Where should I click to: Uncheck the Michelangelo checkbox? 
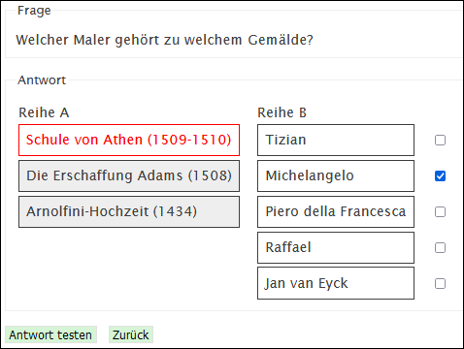pyautogui.click(x=440, y=176)
